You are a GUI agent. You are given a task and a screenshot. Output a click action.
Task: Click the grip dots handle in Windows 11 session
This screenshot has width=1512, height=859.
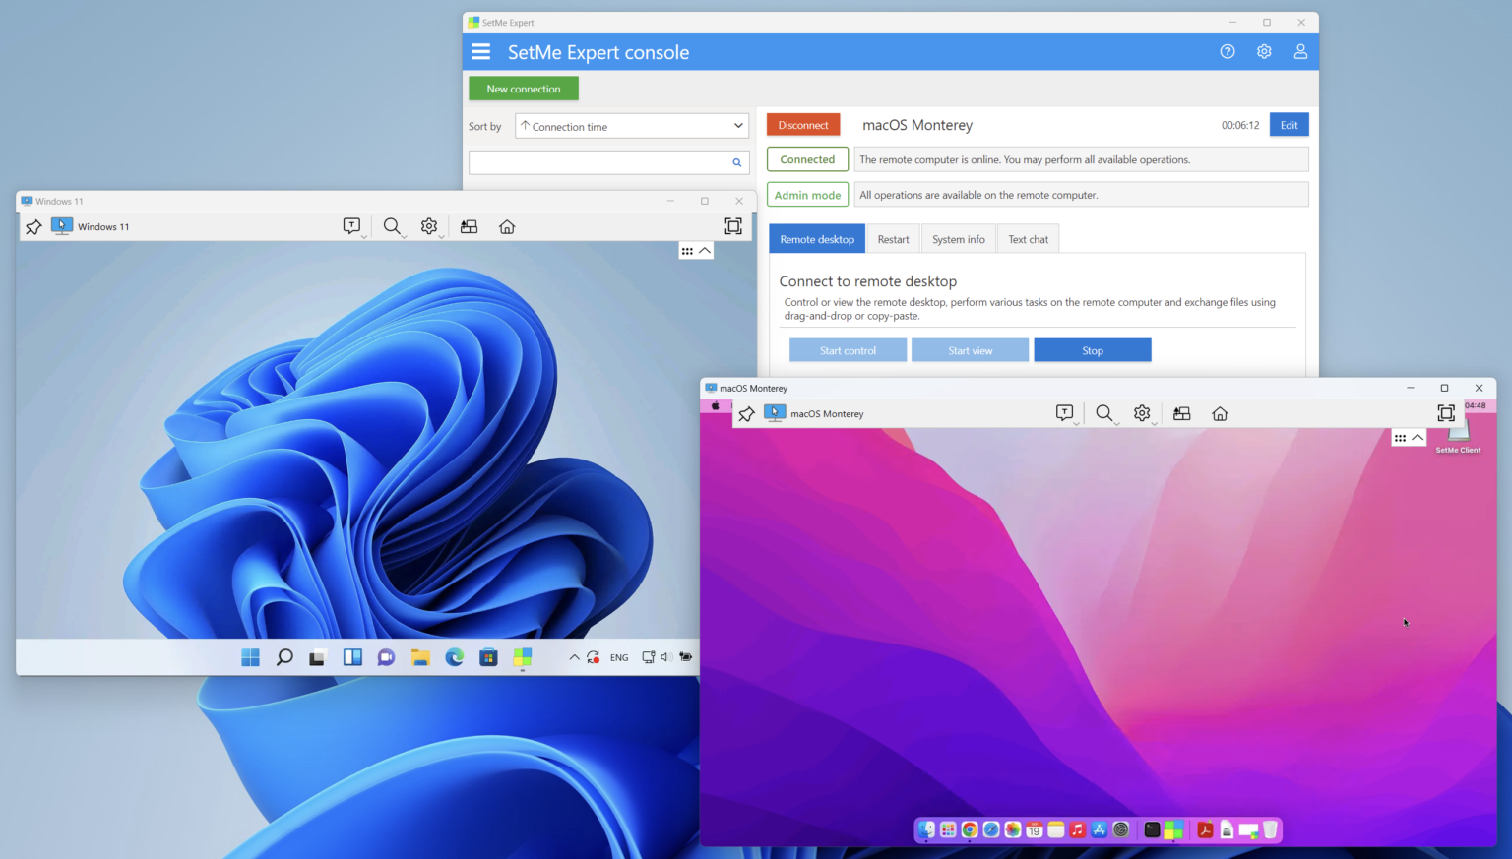pos(687,251)
